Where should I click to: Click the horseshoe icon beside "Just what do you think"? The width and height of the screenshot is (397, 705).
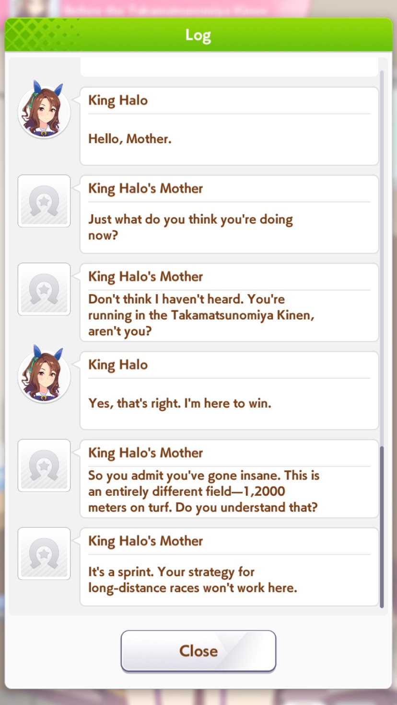pos(44,201)
